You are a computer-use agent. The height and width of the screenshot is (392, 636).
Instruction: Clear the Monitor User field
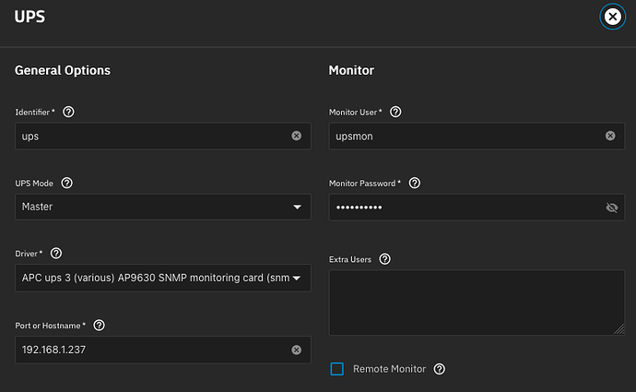610,136
